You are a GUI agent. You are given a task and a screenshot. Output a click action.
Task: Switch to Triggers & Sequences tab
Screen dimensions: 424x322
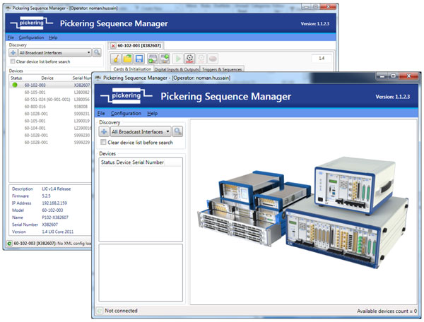pyautogui.click(x=222, y=69)
